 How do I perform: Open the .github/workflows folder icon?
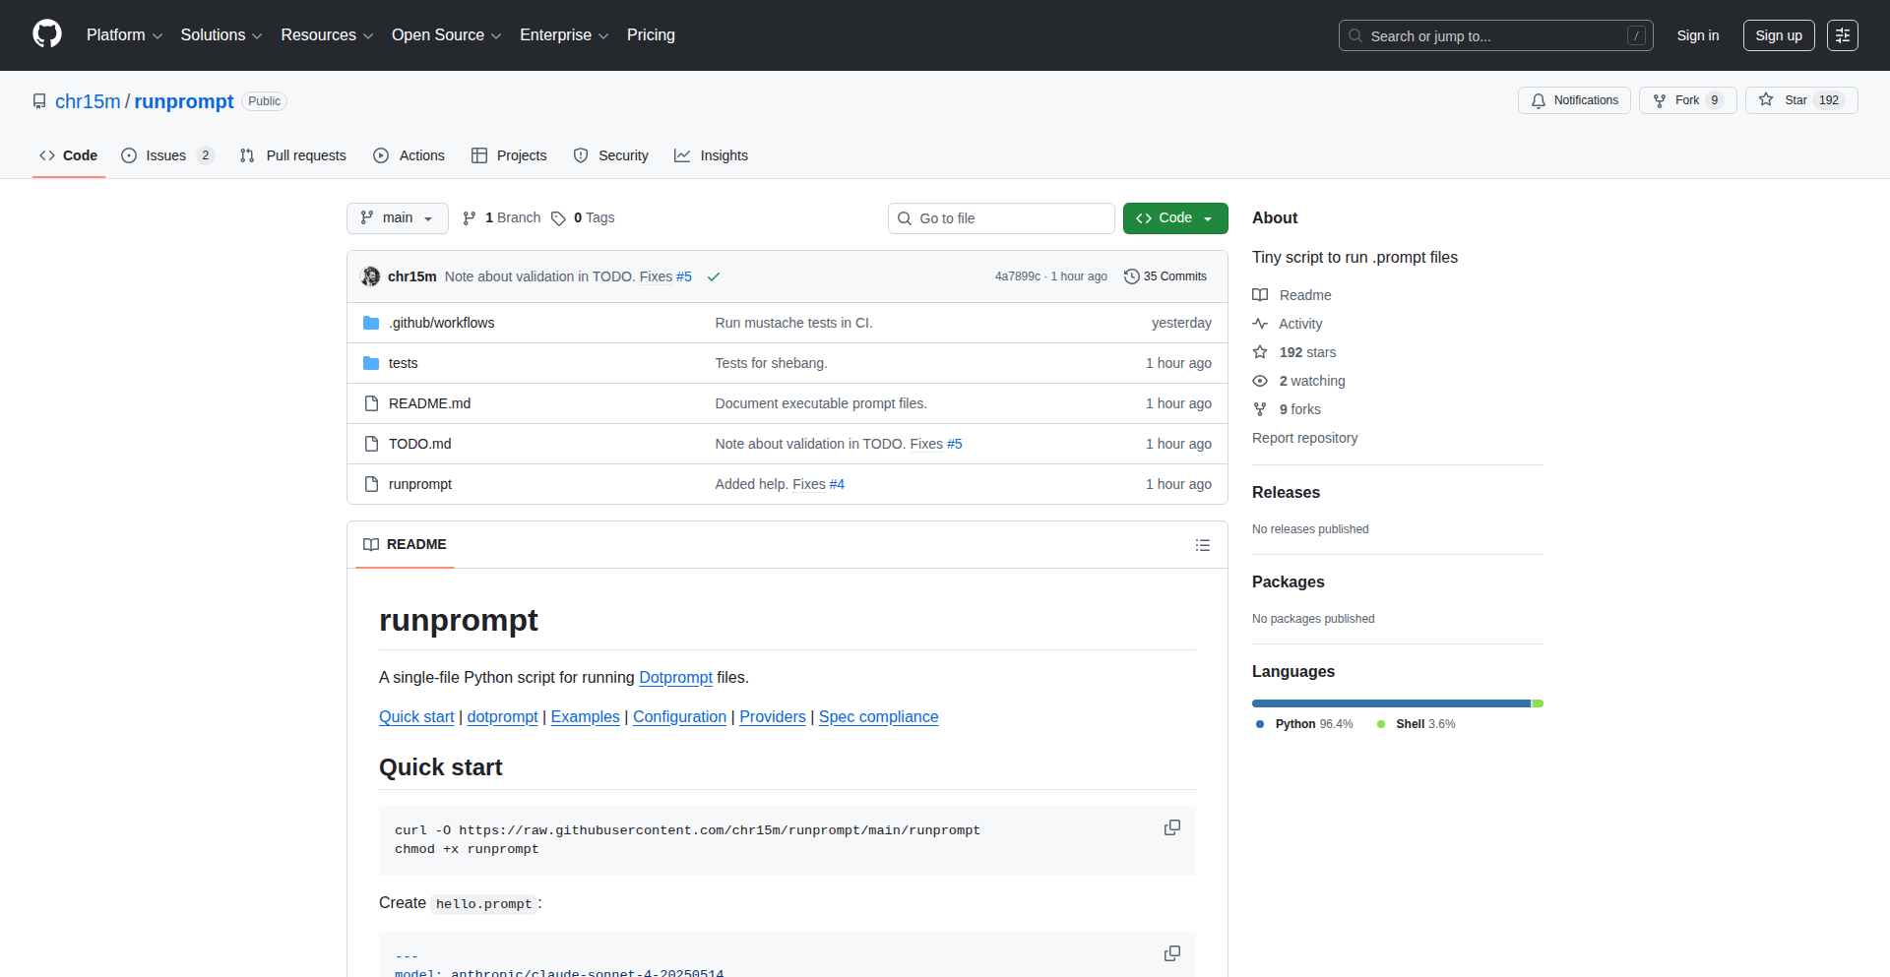[371, 322]
